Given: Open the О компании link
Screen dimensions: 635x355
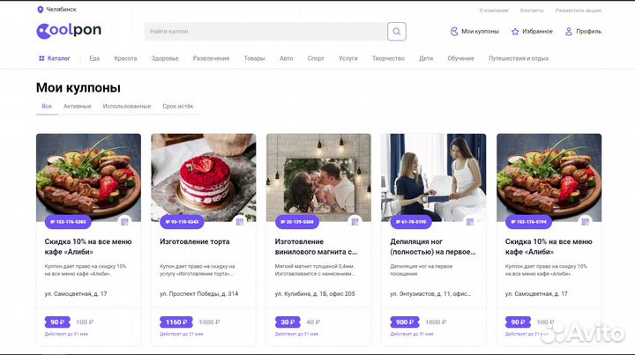Looking at the screenshot, I should pos(494,11).
